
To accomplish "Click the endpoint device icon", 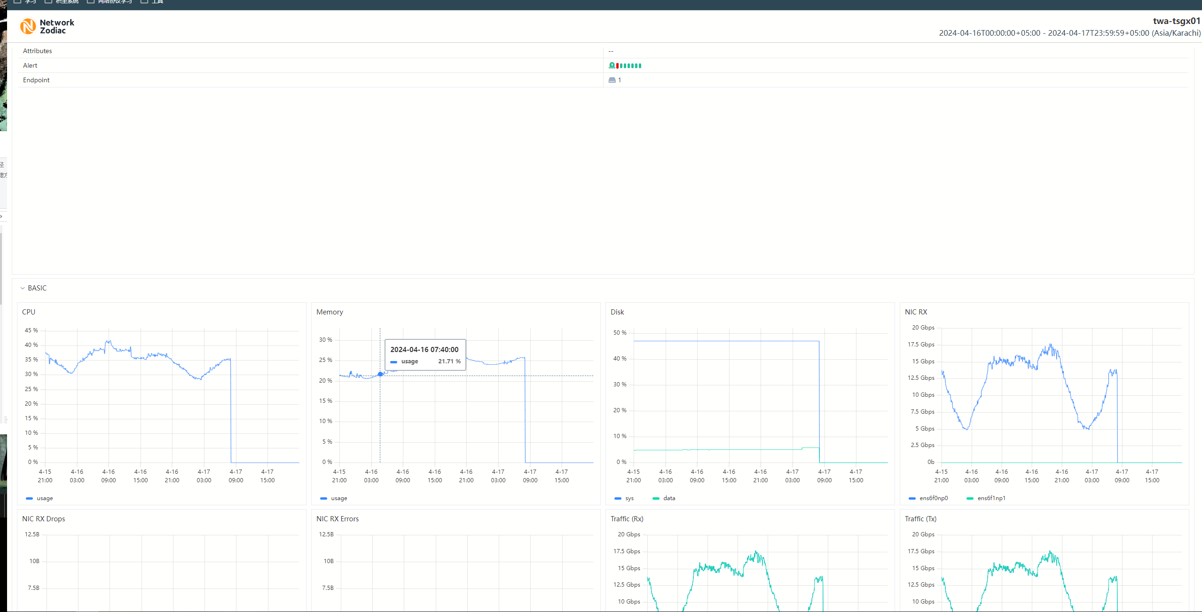I will pyautogui.click(x=612, y=80).
